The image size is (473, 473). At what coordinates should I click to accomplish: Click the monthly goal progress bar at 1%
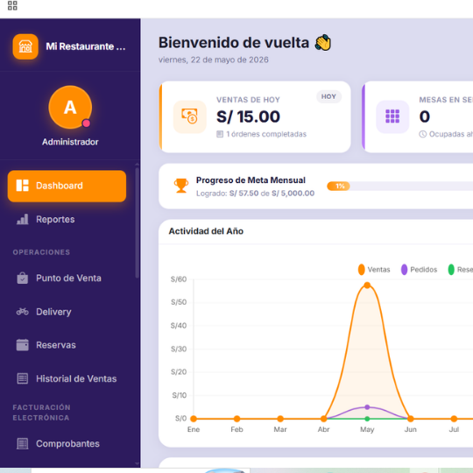(x=400, y=186)
